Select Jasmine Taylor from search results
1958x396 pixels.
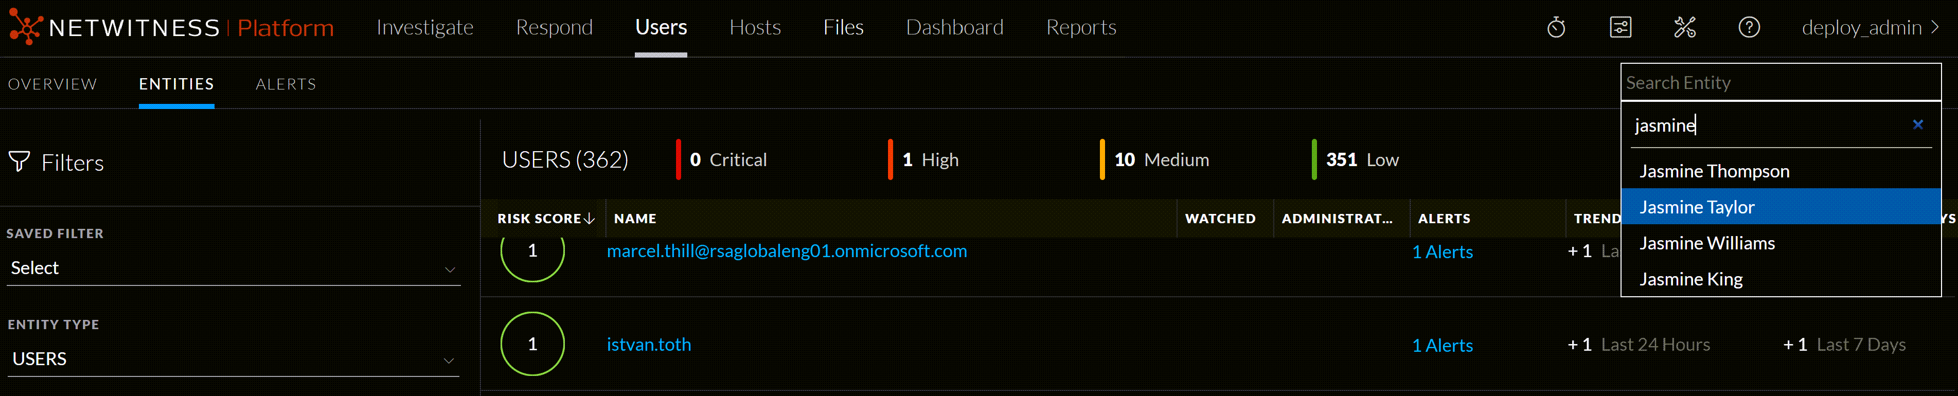tap(1697, 207)
